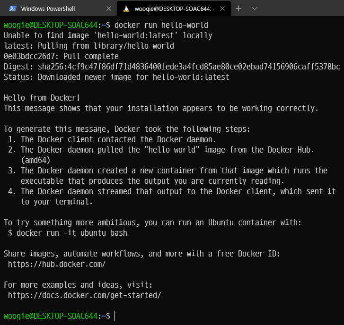Click 'To generate this message, Docker took' line
Image resolution: width=344 pixels, height=325 pixels.
pos(127,129)
